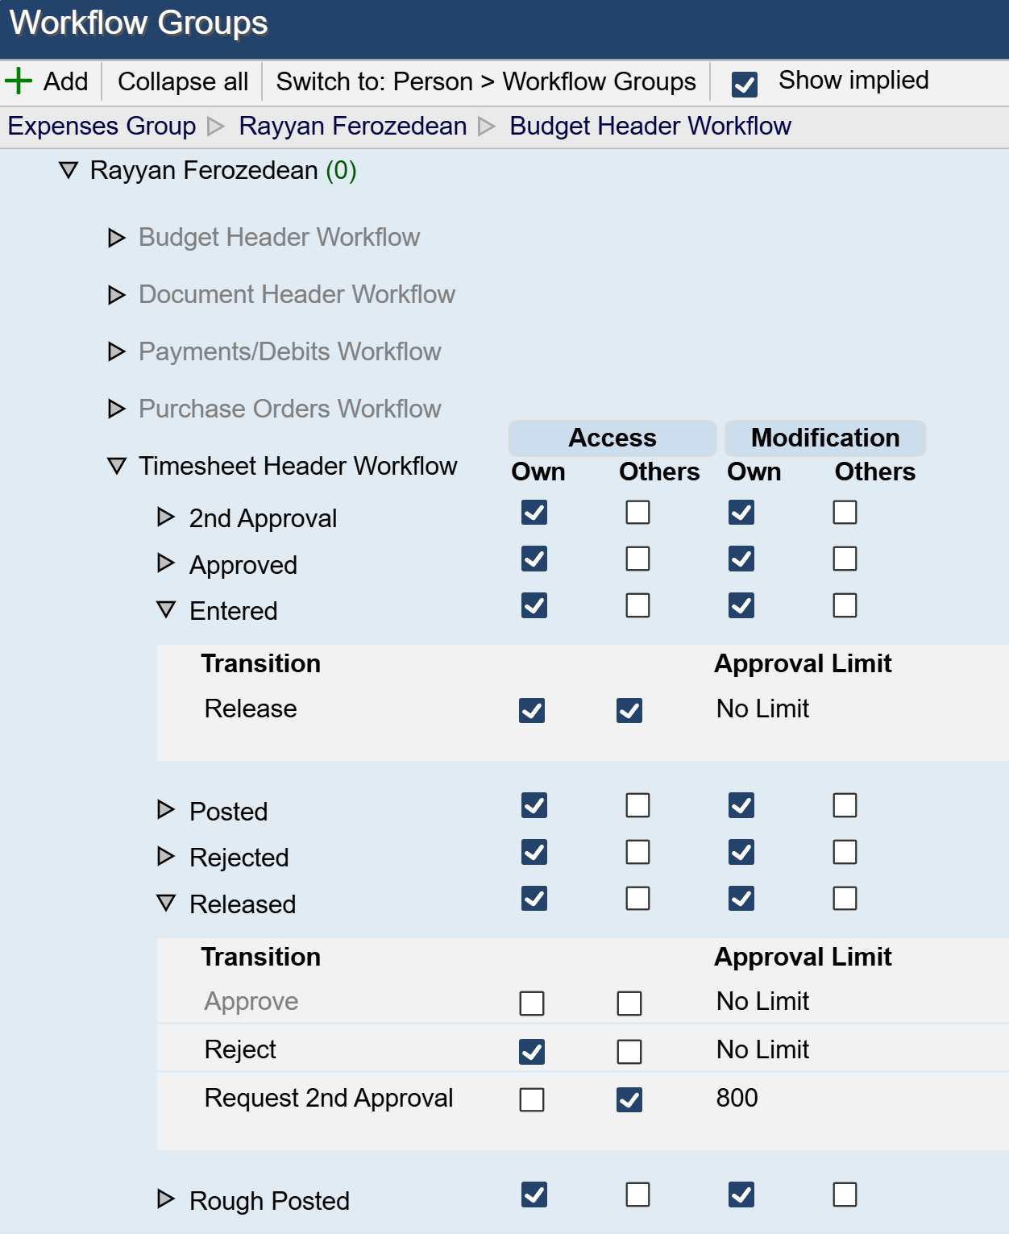Expand the Payments/Debits Workflow arrow

tap(117, 352)
